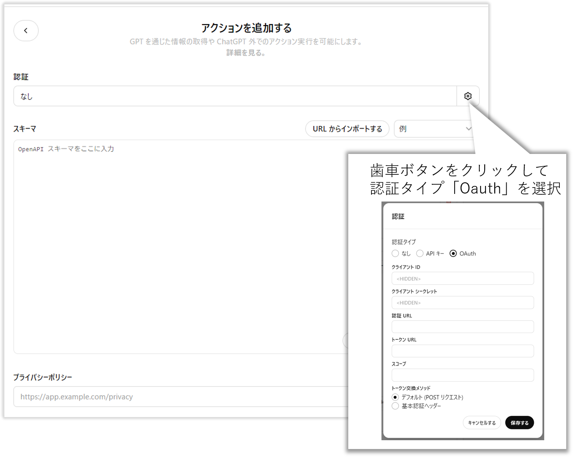Click URL からインポートする button
Viewport: 581px width, 457px height.
click(347, 129)
